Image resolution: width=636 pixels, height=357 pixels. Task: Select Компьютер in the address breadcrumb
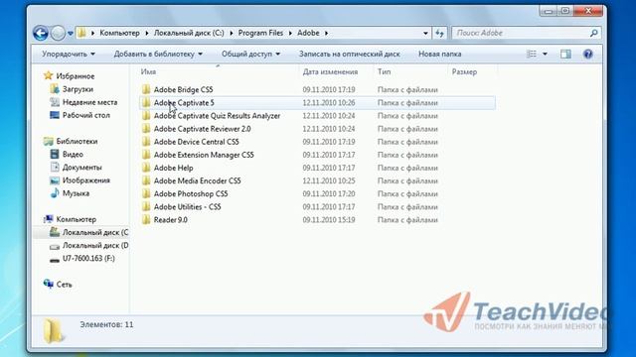pyautogui.click(x=119, y=33)
